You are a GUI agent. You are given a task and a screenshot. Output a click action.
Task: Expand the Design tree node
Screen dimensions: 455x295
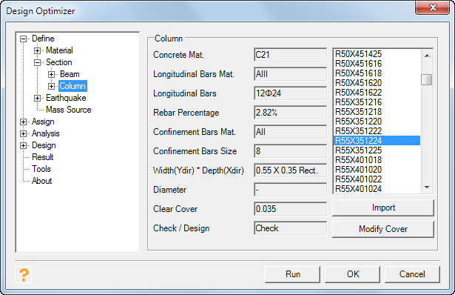(x=24, y=146)
